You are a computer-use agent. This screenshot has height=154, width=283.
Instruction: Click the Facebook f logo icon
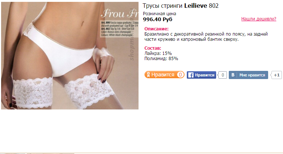[x=191, y=75]
